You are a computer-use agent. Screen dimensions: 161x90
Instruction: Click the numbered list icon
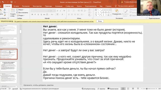pos(74,10)
